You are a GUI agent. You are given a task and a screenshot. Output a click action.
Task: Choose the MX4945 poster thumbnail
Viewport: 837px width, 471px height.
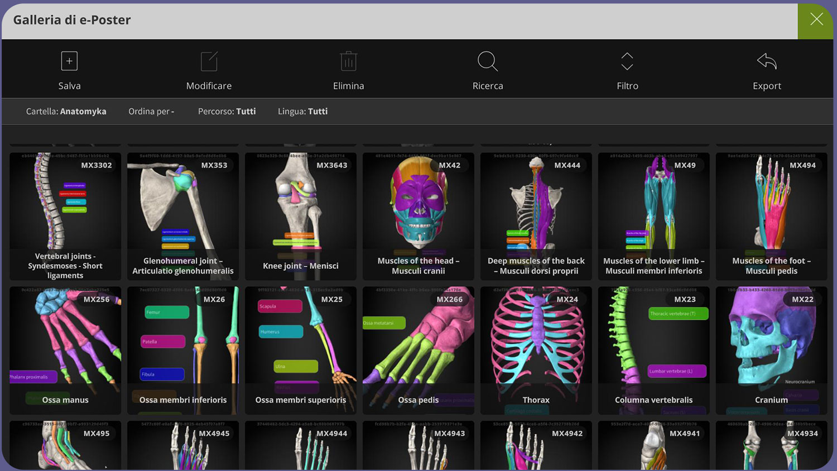(183, 445)
